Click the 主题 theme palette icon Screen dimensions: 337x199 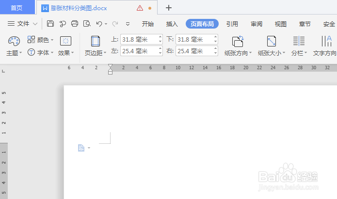[x=14, y=41]
